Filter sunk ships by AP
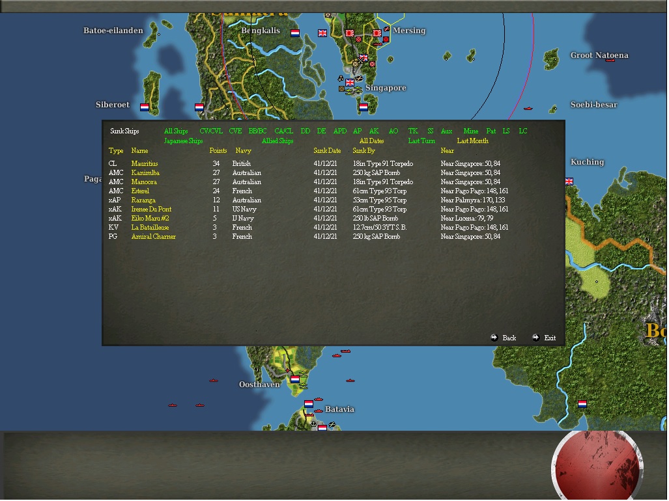 358,131
